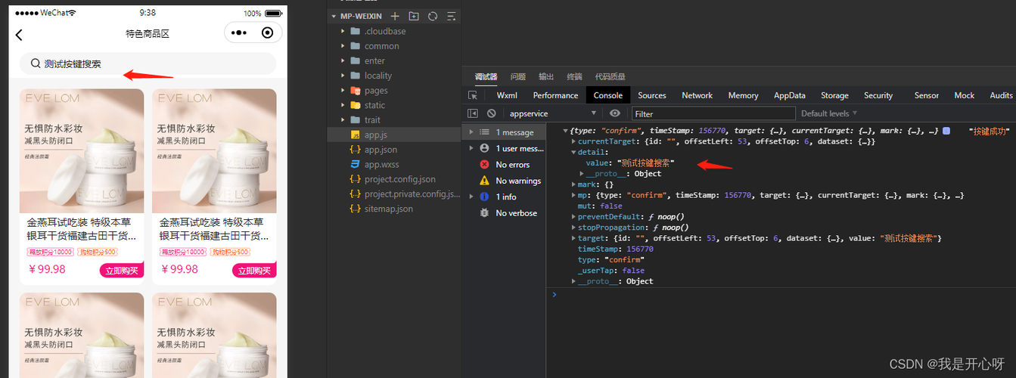Click the new file plus icon
The width and height of the screenshot is (1016, 378).
(394, 16)
